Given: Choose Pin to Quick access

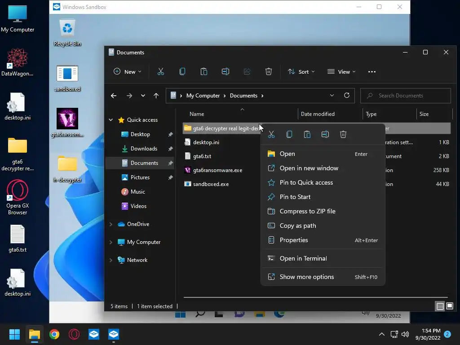Looking at the screenshot, I should [x=323, y=182].
